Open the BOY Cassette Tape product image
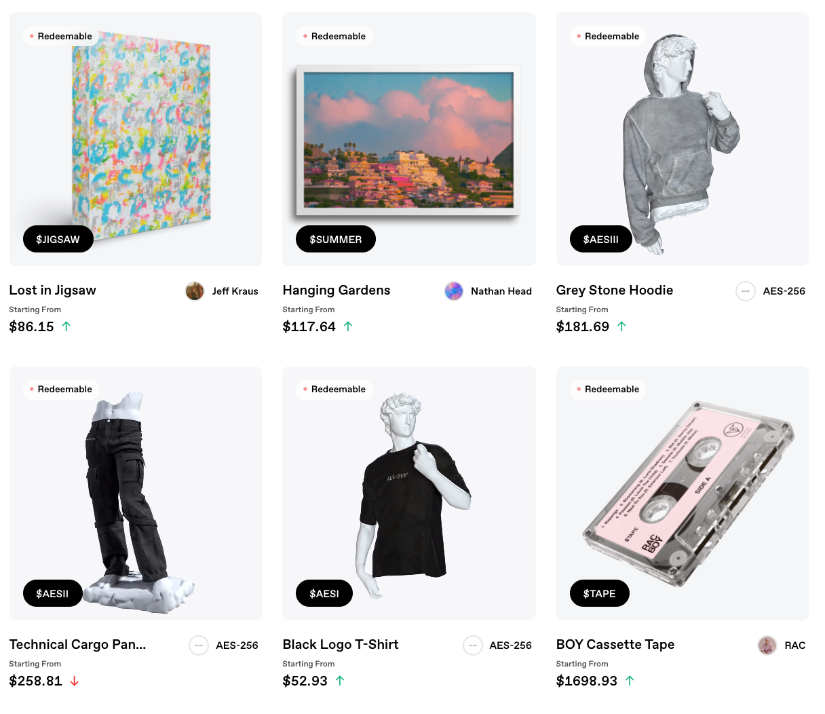825x714 pixels. (x=689, y=494)
